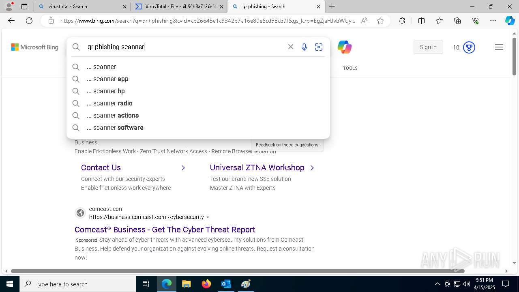Open the Extensions puzzle icon
The height and width of the screenshot is (292, 519).
[402, 21]
